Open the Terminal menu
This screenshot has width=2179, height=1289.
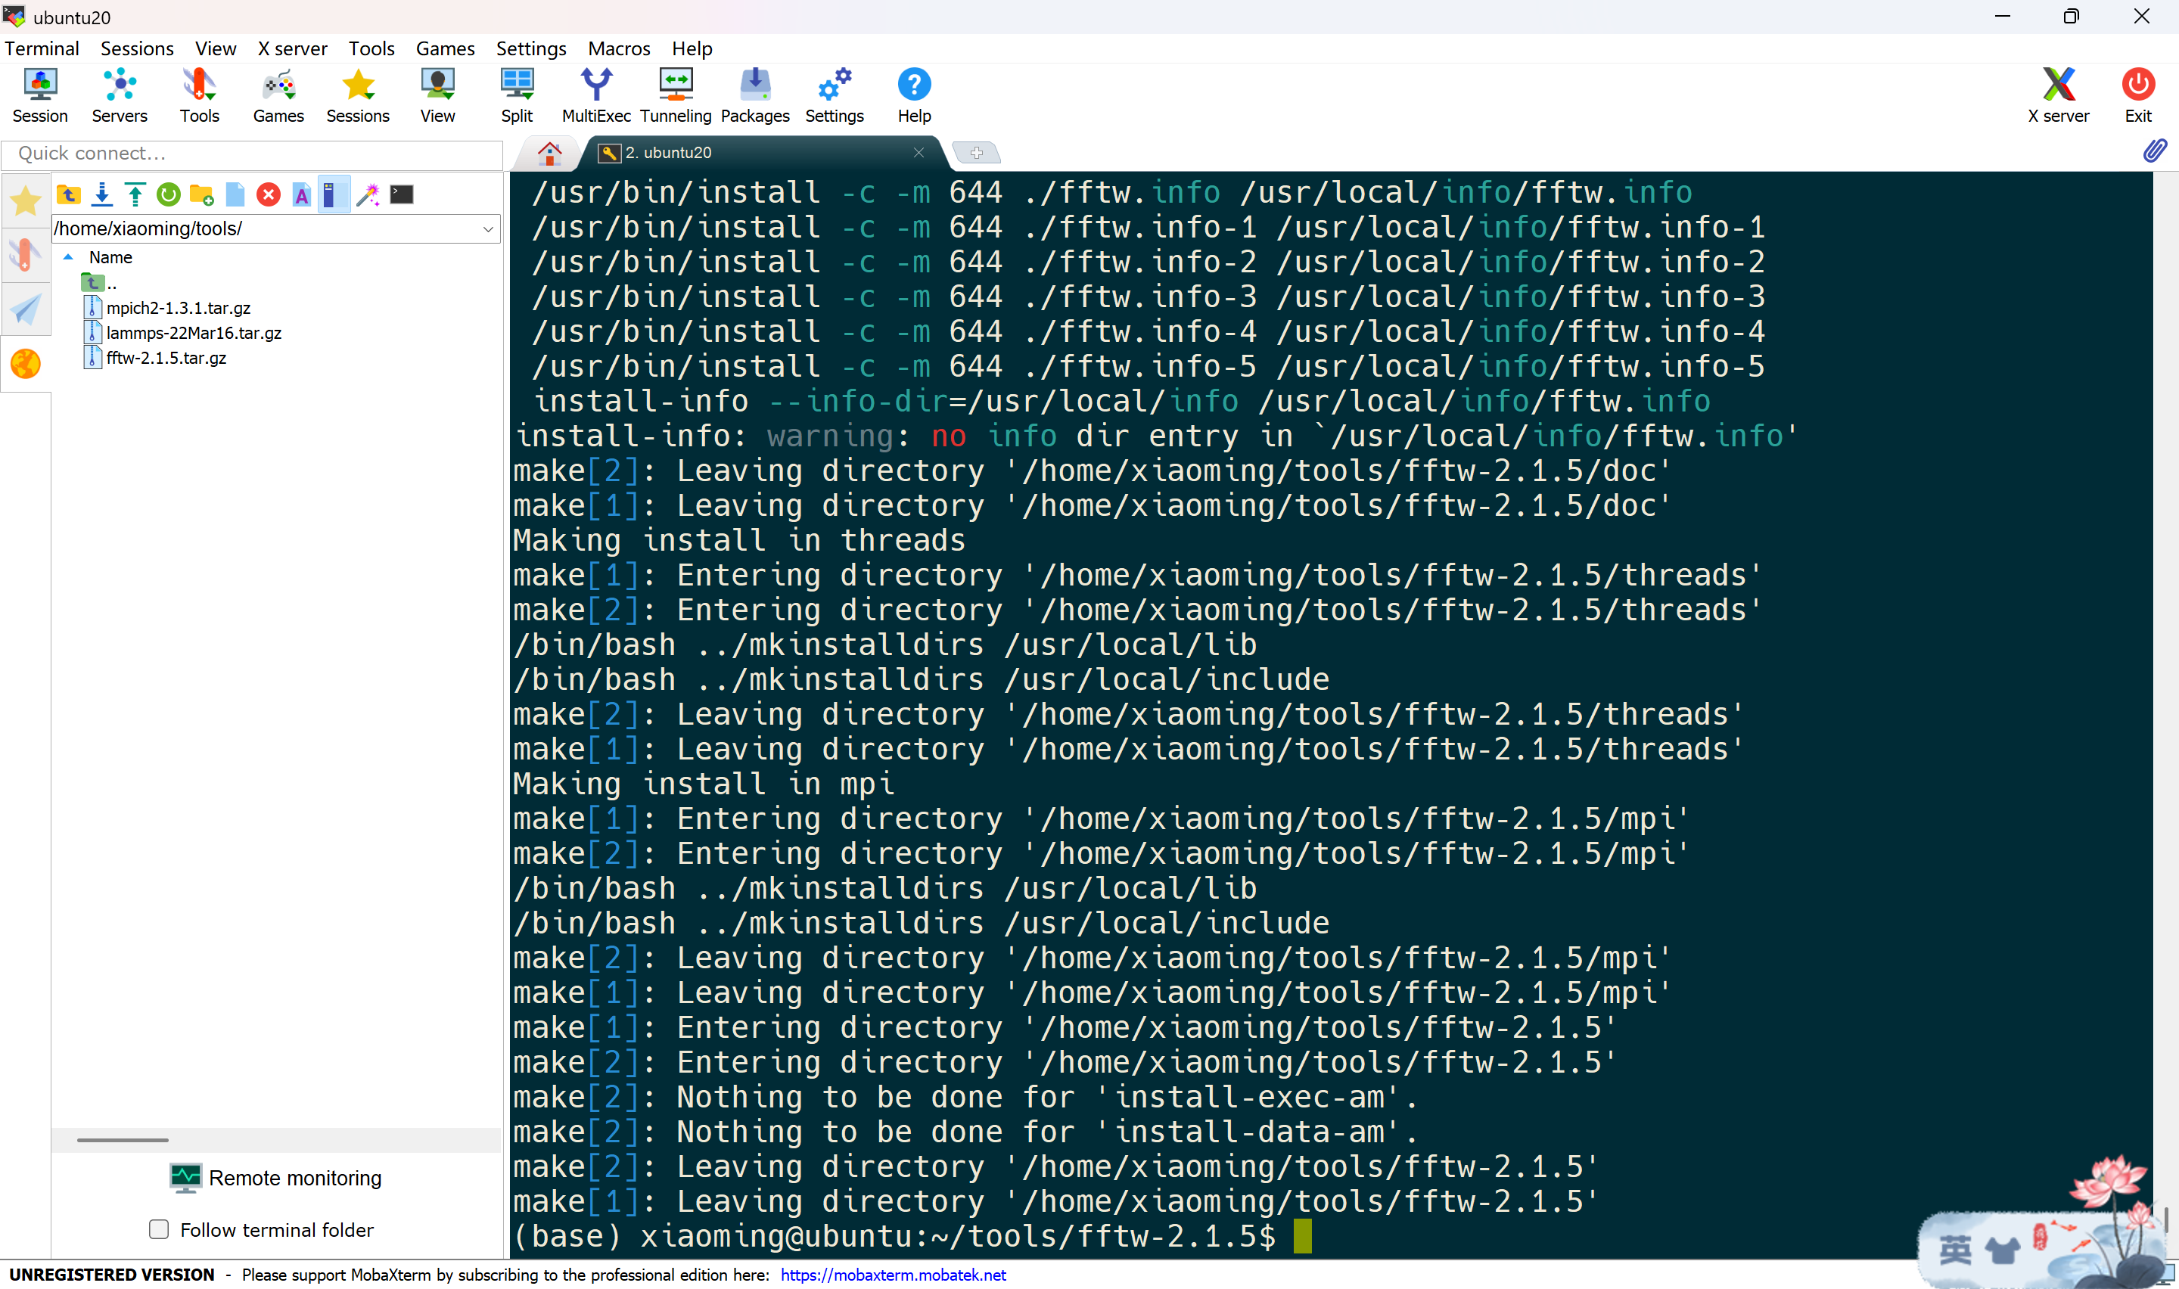click(42, 48)
